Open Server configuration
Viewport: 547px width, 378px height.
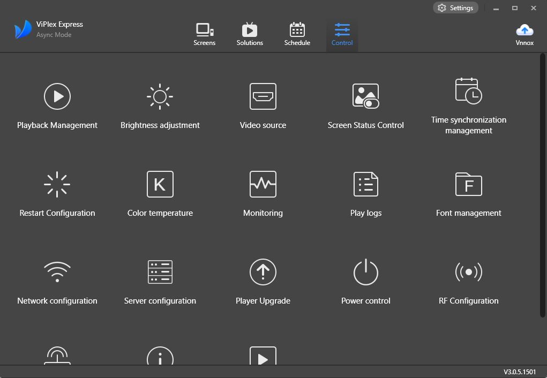click(160, 272)
